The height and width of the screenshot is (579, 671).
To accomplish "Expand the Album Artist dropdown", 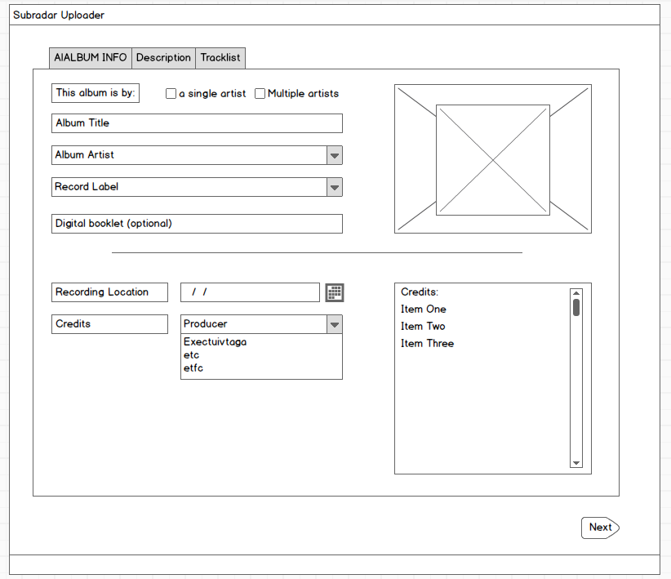I will (334, 155).
